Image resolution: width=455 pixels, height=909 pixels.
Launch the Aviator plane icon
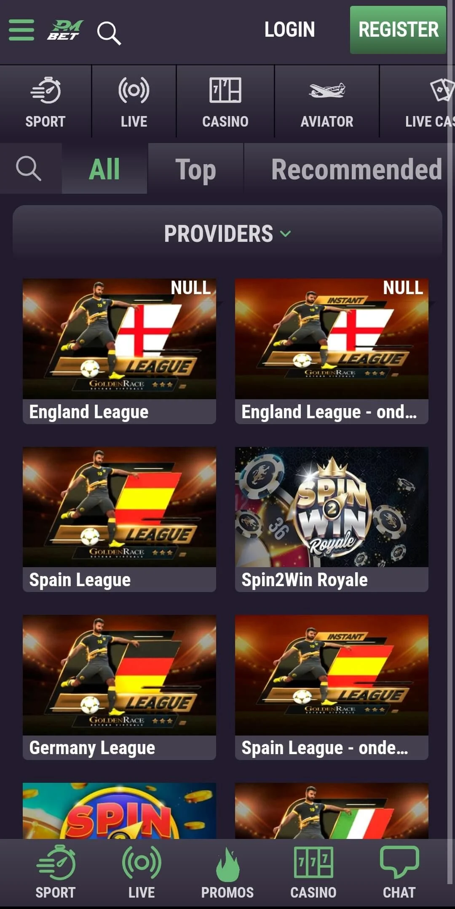tap(327, 90)
